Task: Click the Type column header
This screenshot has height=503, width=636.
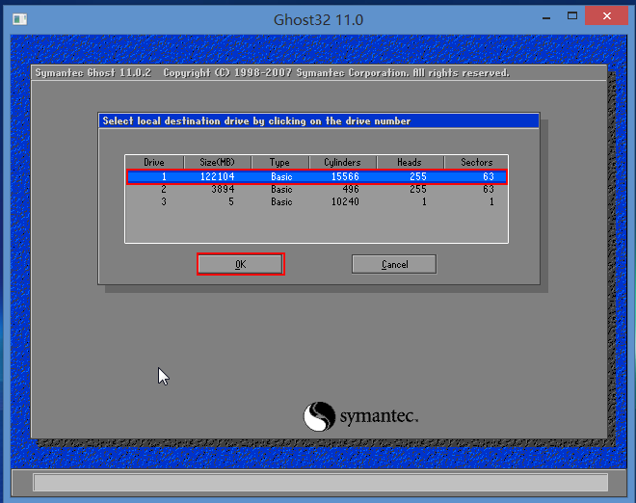Action: (279, 162)
